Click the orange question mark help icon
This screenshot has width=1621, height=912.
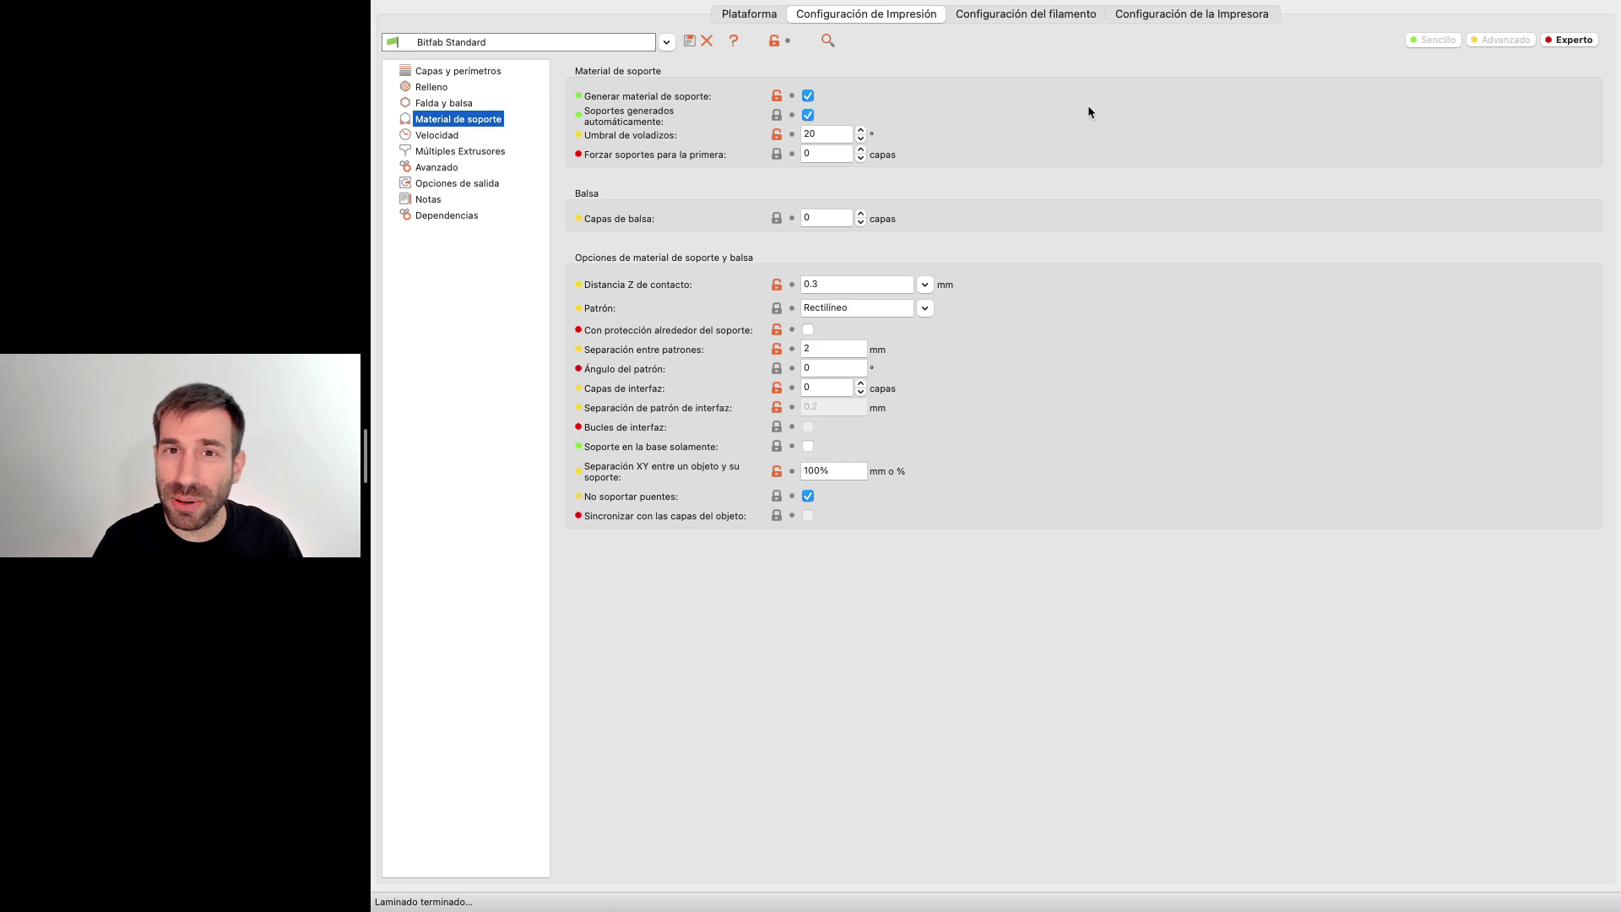click(x=734, y=41)
